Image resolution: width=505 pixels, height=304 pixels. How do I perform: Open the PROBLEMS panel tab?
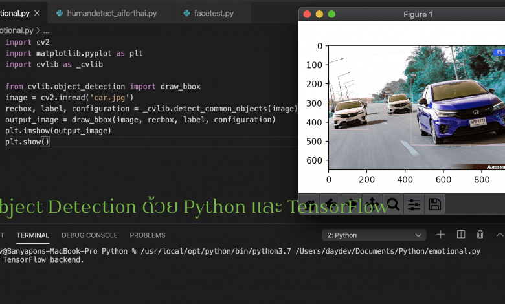click(x=148, y=235)
